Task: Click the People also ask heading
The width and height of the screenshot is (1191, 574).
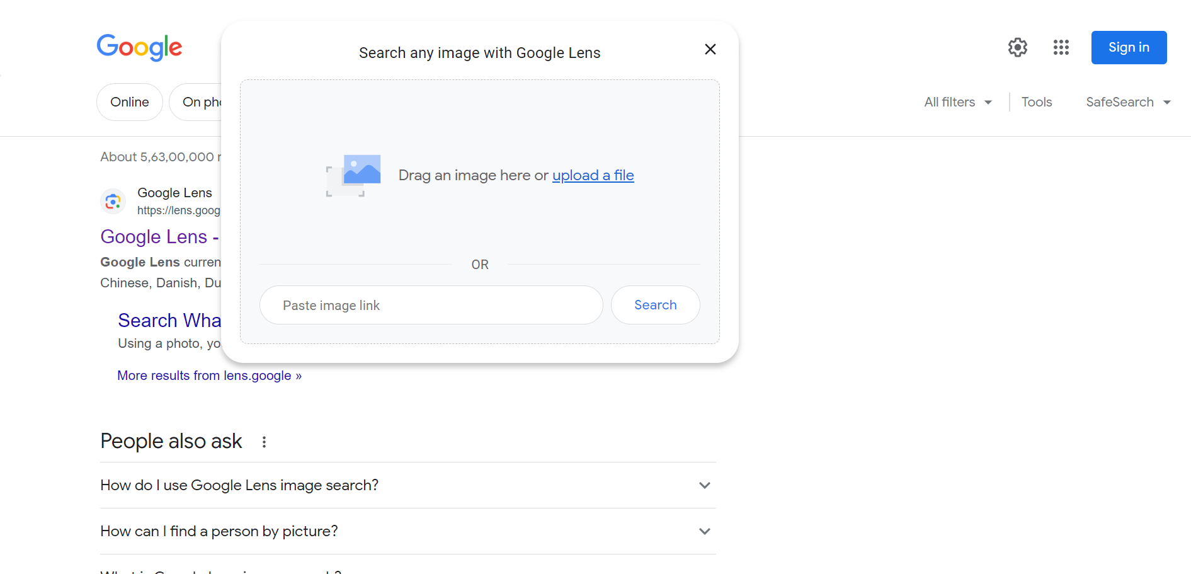Action: pos(171,441)
